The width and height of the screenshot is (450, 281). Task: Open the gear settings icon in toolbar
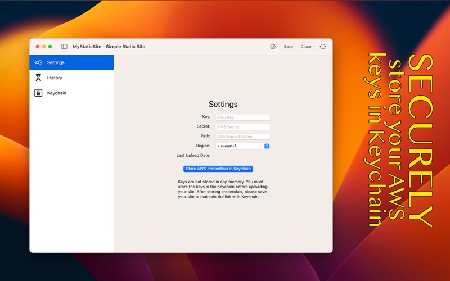273,47
